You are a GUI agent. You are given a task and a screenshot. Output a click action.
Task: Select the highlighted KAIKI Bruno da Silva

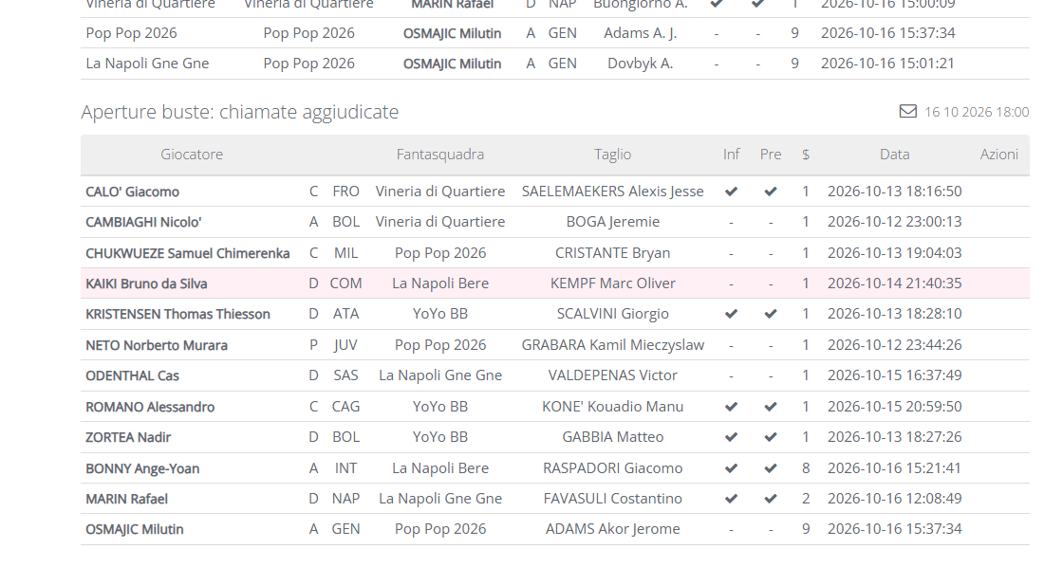click(x=146, y=283)
